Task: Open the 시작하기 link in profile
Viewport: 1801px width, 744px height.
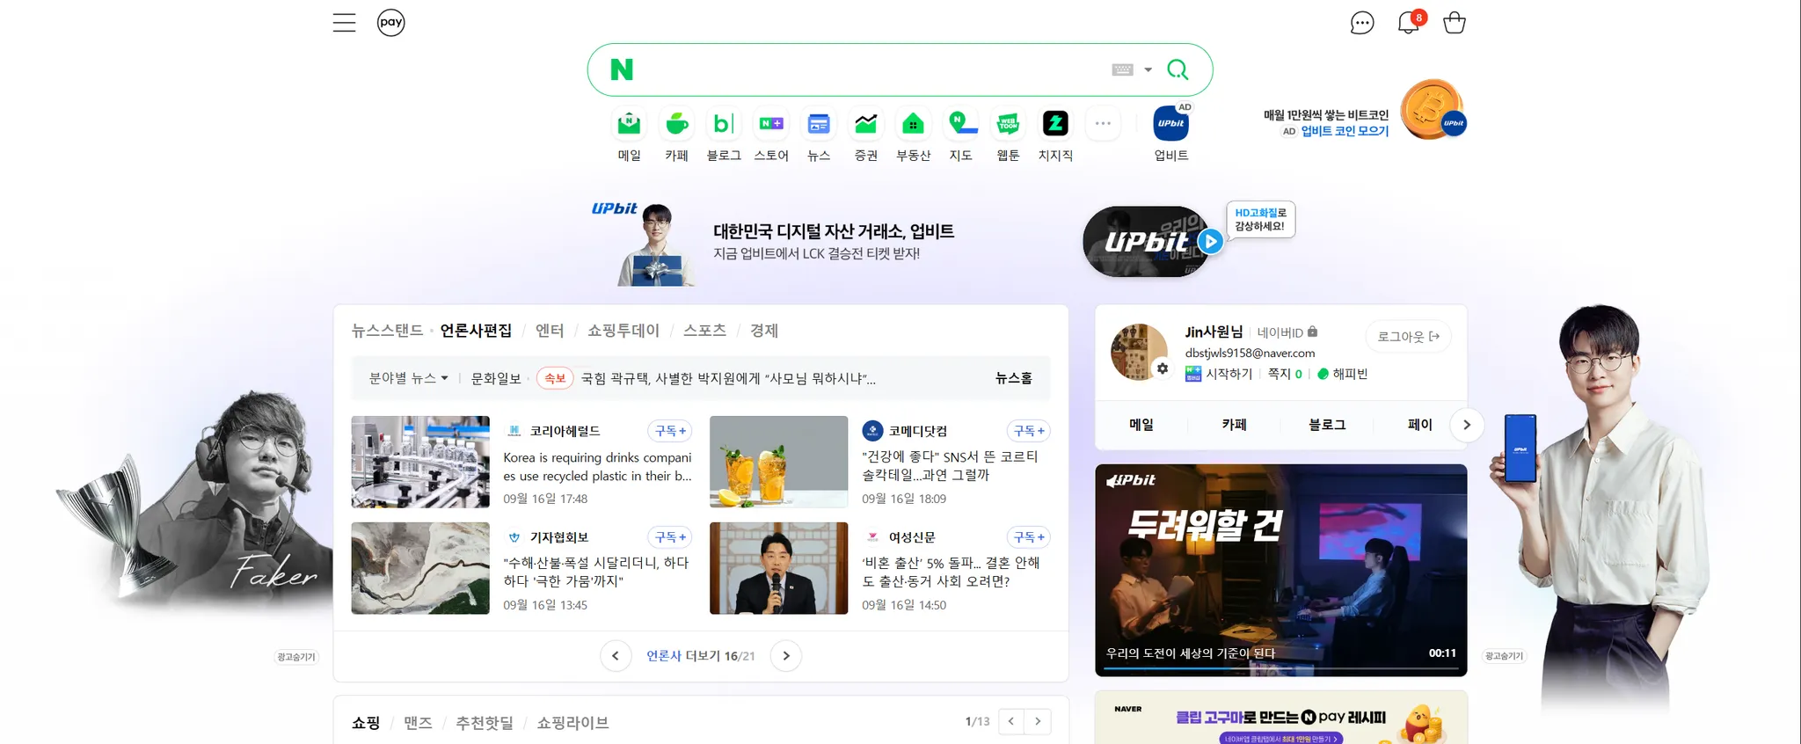Action: [1219, 374]
